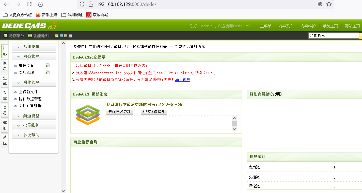
Task: Switch to the 模块 side tab
Action: click(5, 66)
